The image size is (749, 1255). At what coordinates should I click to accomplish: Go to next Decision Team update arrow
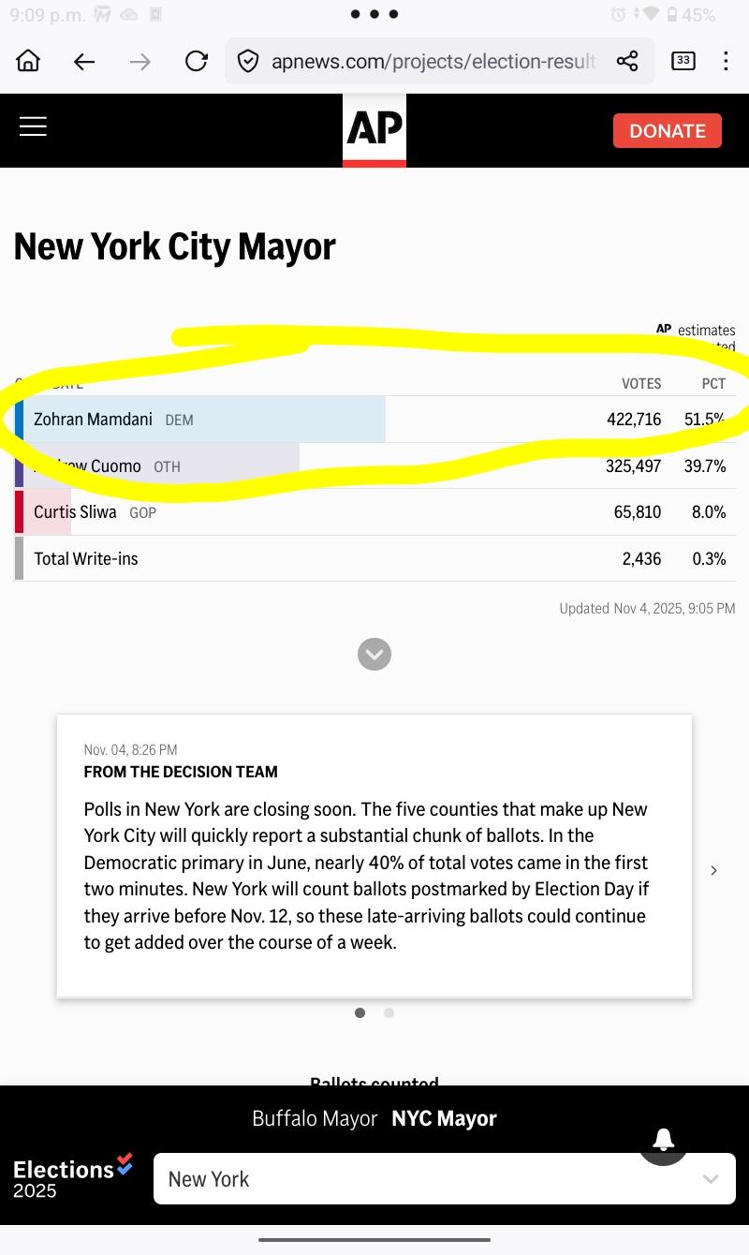coord(713,871)
